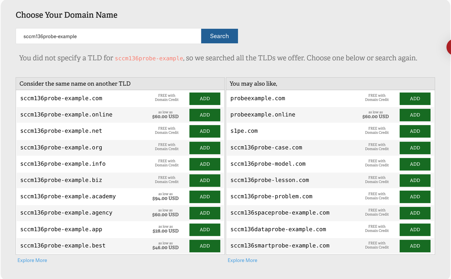Image resolution: width=451 pixels, height=279 pixels.
Task: Select the s1pe.com domain name text
Action: tap(244, 131)
